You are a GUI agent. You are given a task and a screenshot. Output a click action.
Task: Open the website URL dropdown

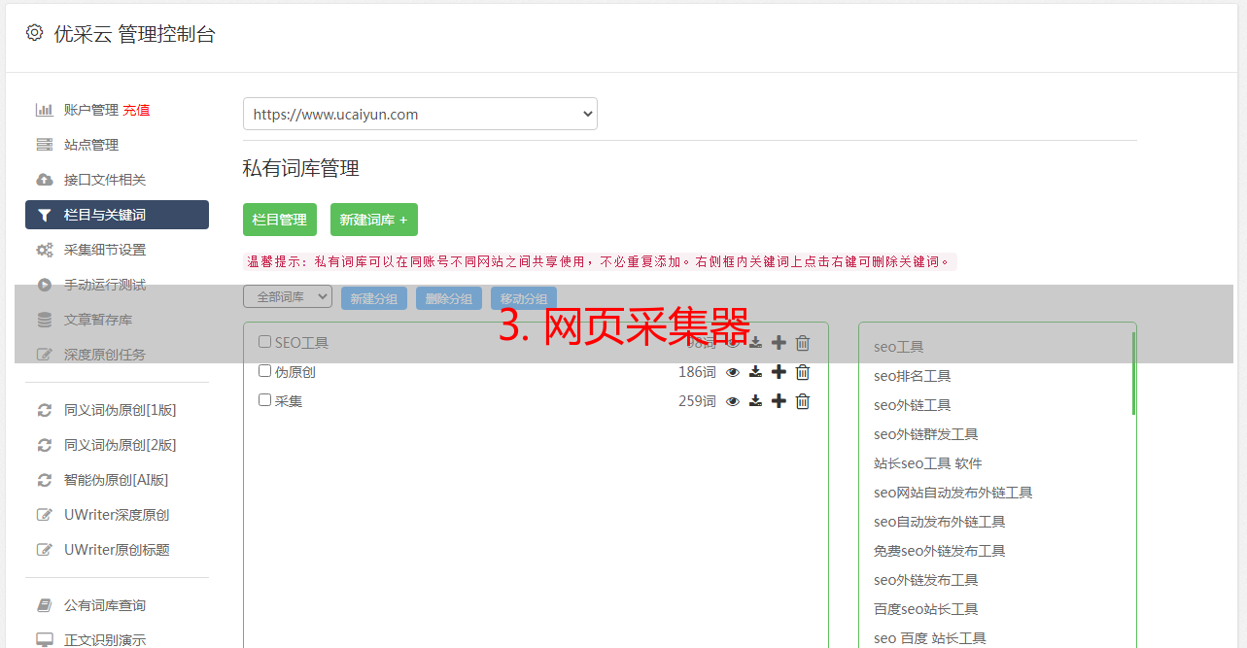[420, 114]
